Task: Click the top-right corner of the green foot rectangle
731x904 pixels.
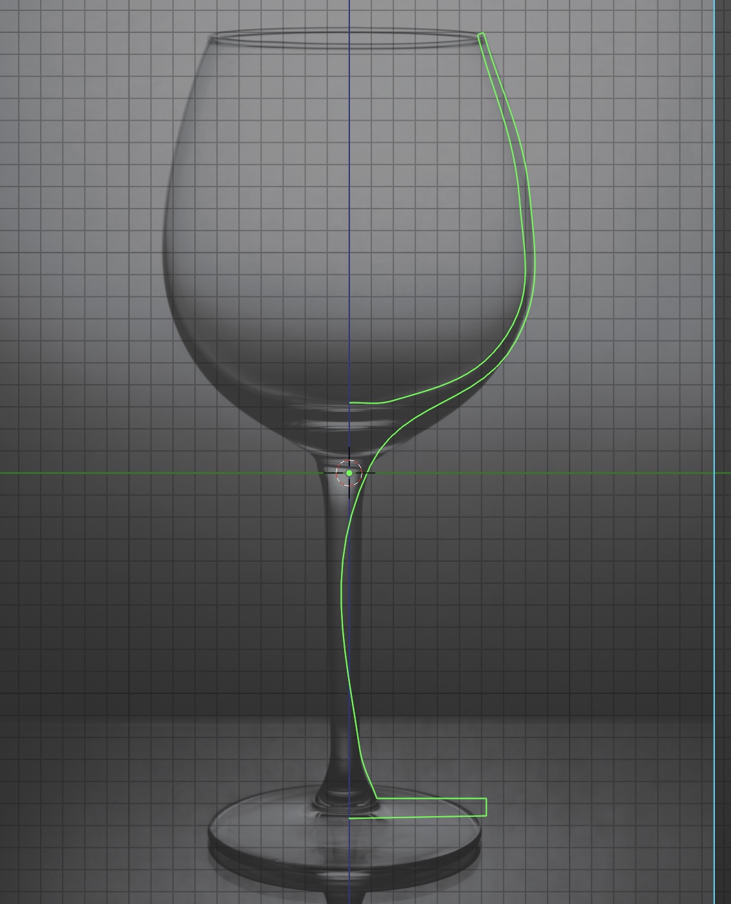Action: pyautogui.click(x=486, y=799)
